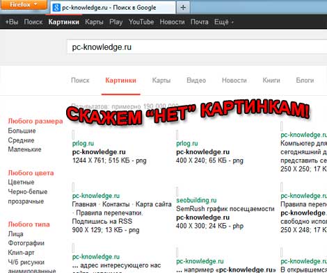Open prlog.ru link above 1244 X 761 result

click(83, 144)
